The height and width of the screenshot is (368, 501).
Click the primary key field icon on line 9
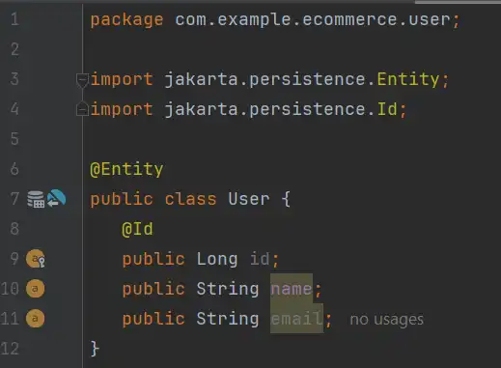coord(36,259)
